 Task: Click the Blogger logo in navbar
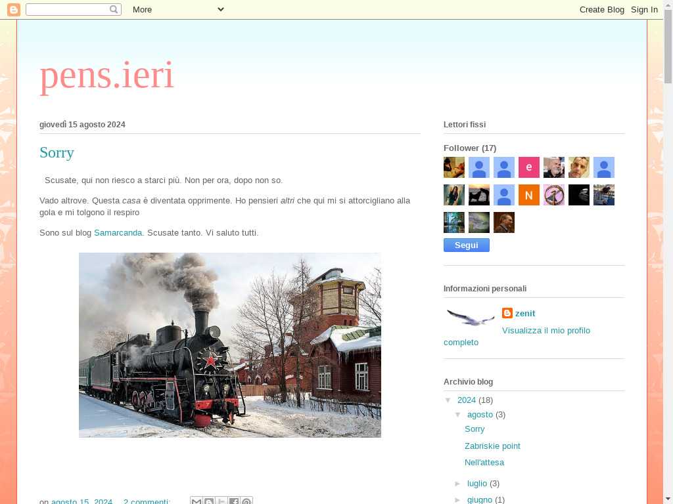point(13,9)
